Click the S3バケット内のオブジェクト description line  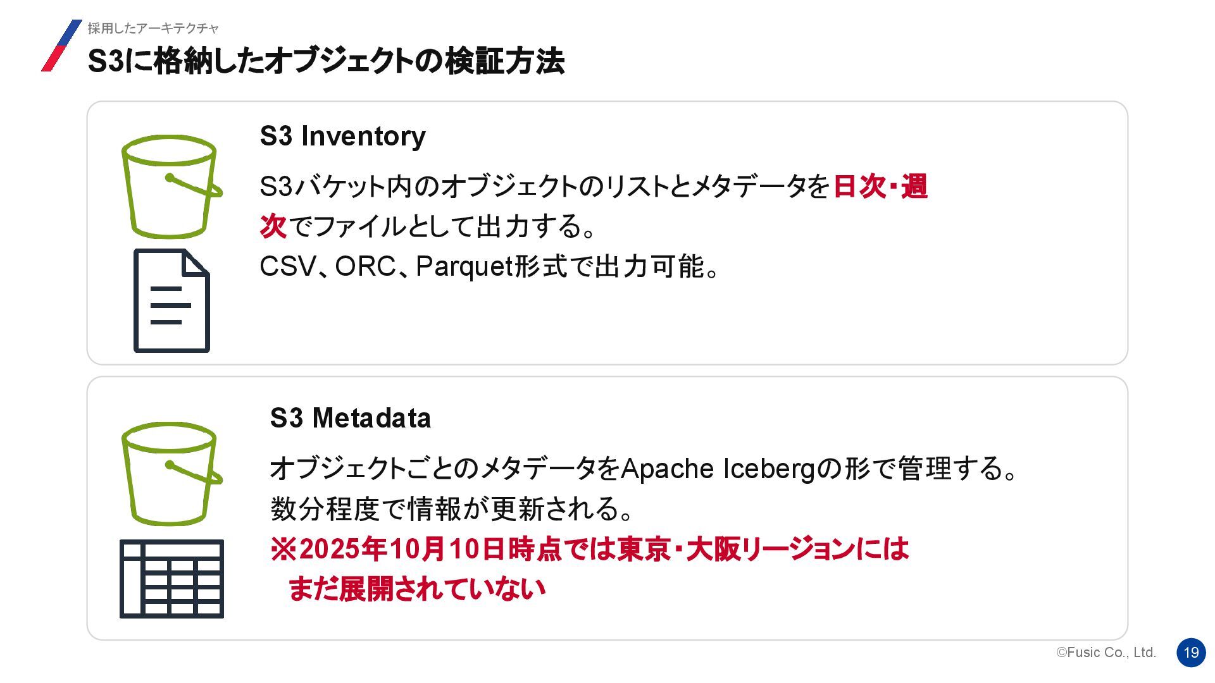pos(544,187)
